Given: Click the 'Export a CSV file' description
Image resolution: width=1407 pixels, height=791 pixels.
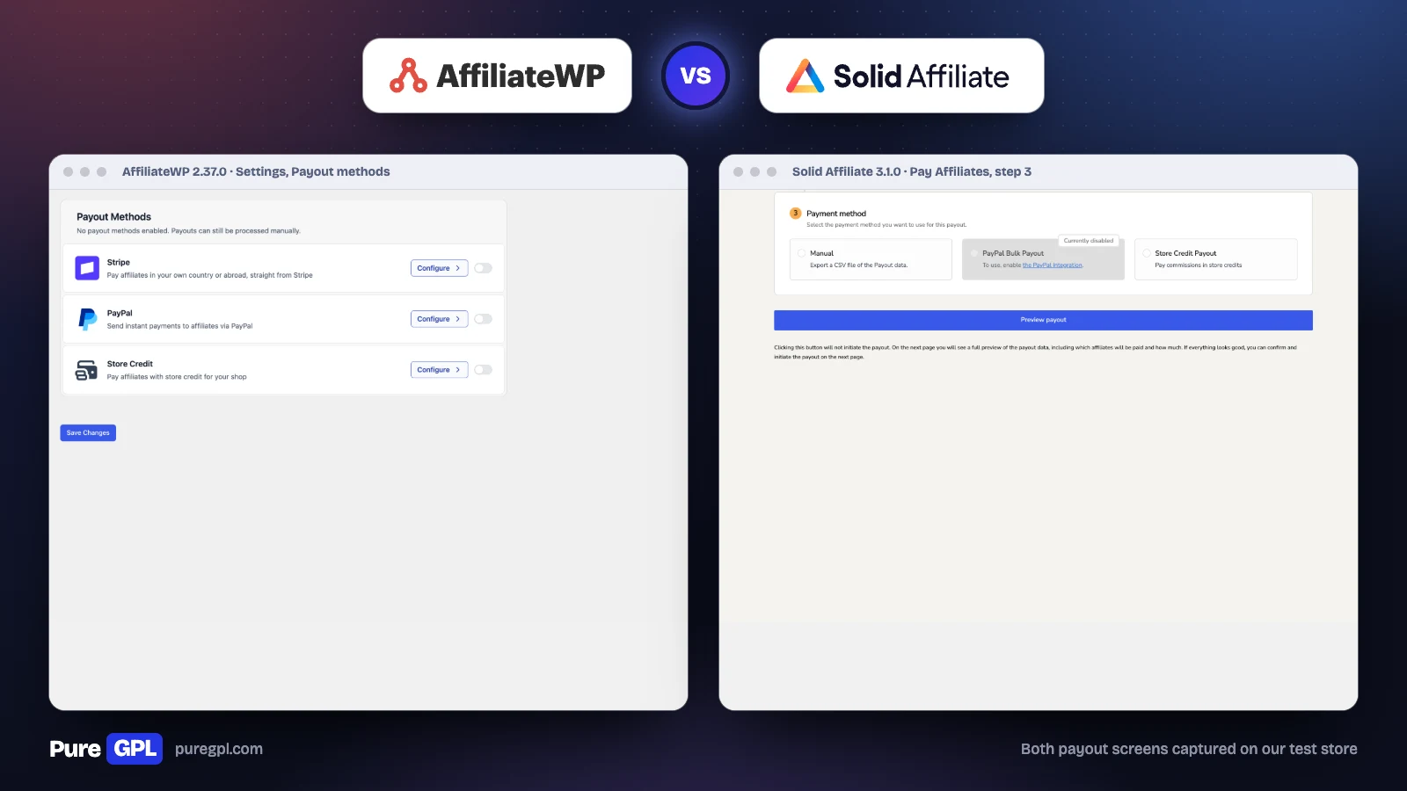Looking at the screenshot, I should coord(858,265).
